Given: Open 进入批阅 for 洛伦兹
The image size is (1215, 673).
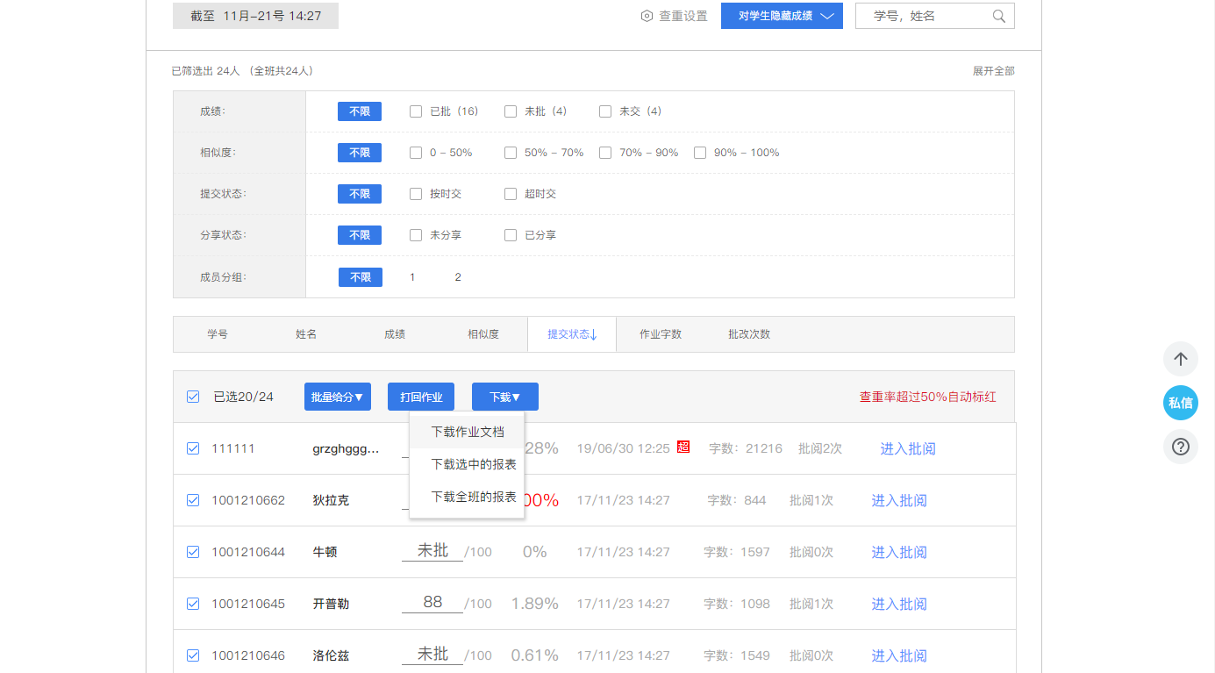Looking at the screenshot, I should (x=899, y=655).
